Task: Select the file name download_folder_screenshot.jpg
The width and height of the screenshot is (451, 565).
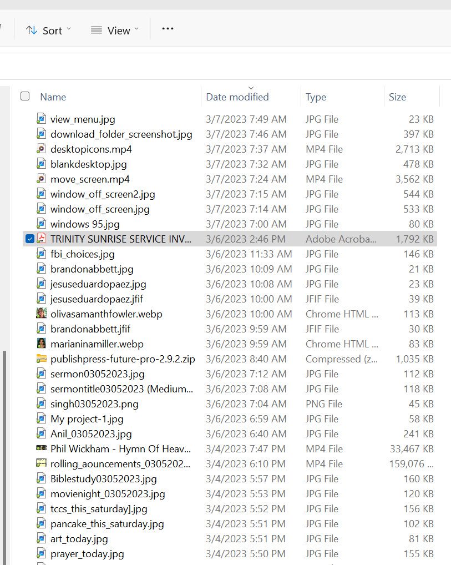Action: tap(121, 134)
